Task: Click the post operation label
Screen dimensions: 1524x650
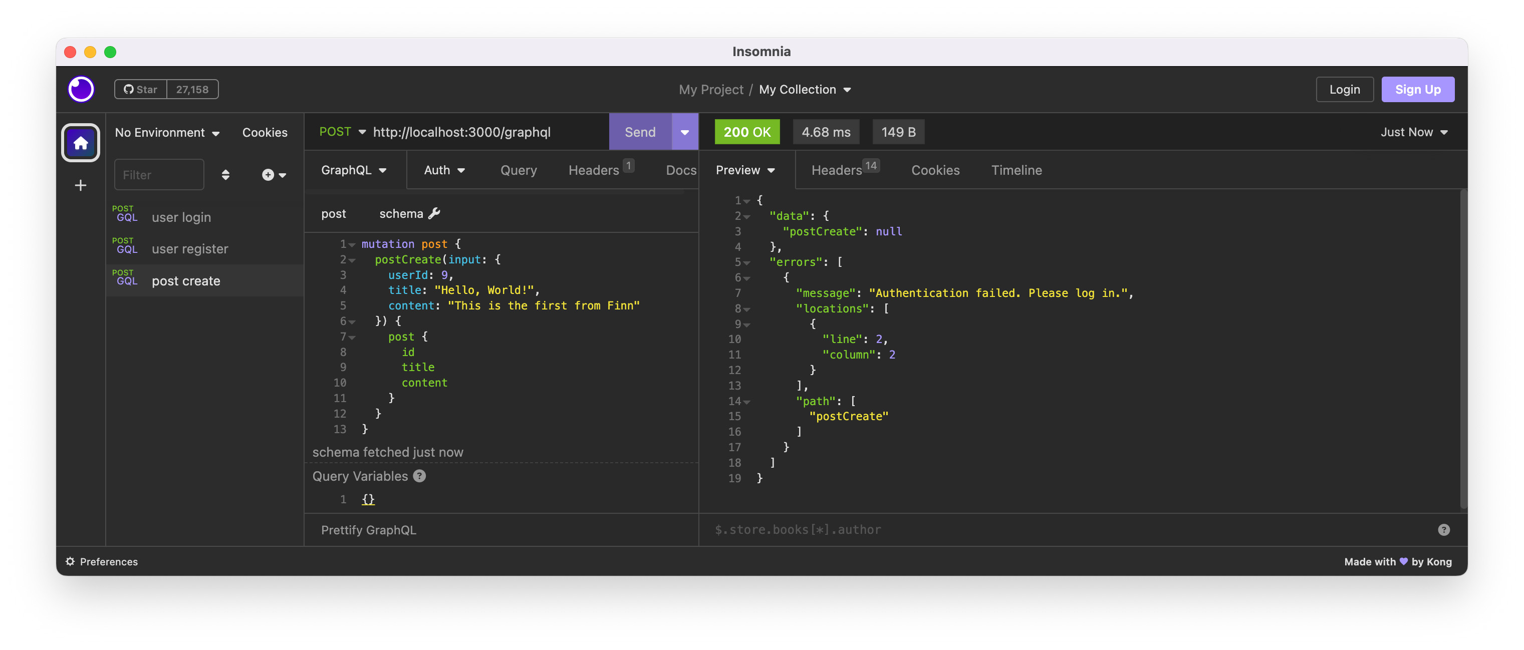Action: click(334, 213)
